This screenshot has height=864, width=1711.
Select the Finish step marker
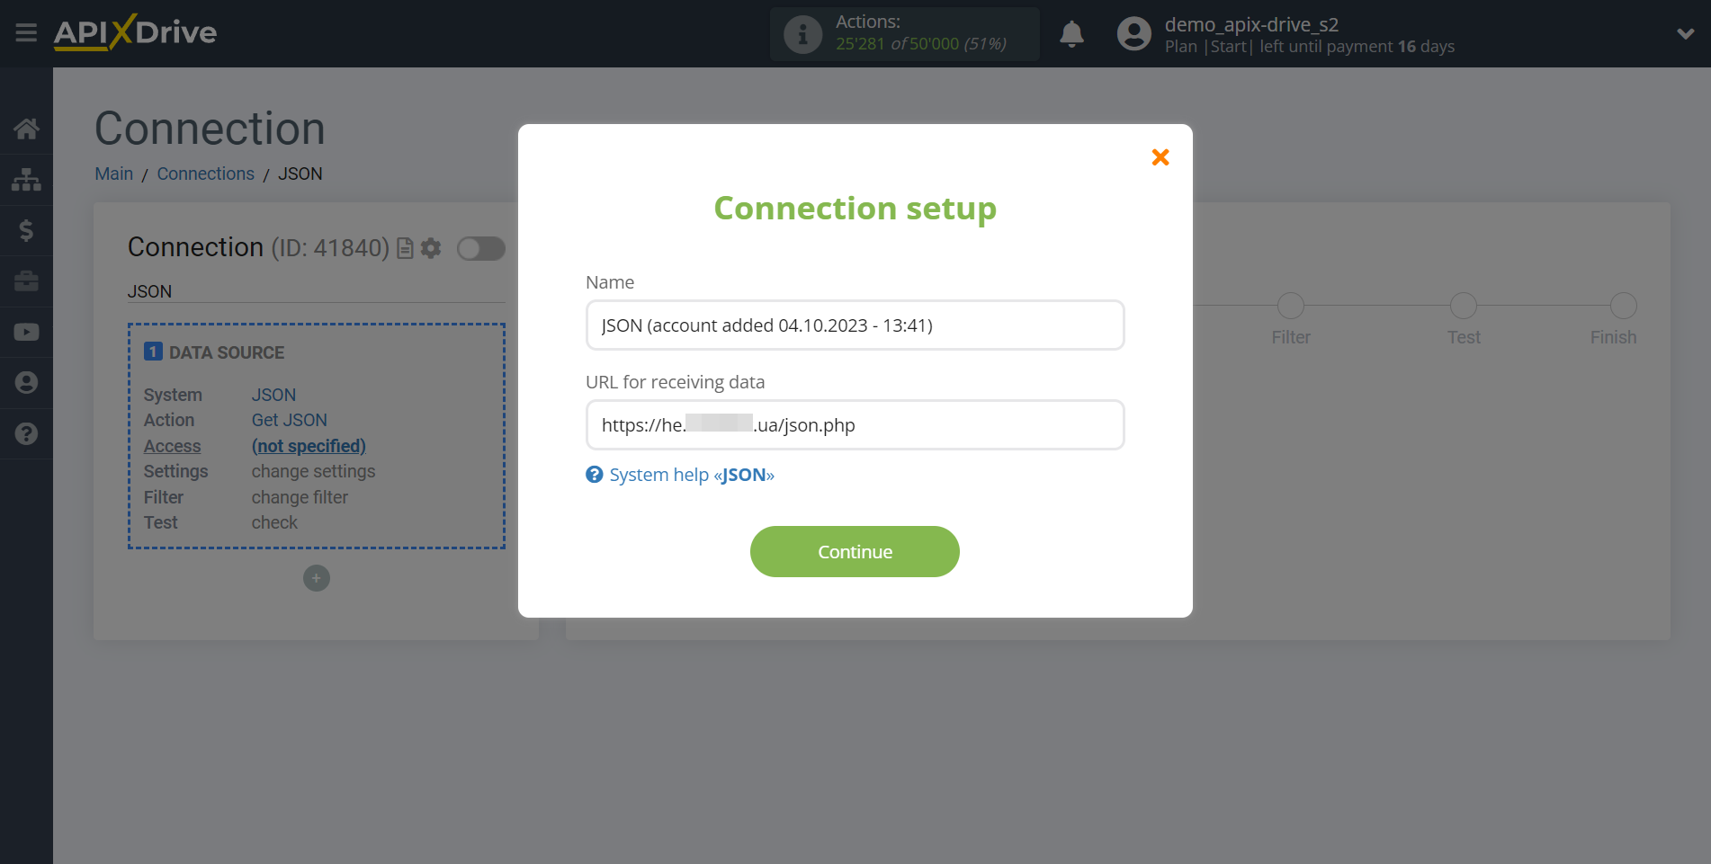coord(1624,306)
